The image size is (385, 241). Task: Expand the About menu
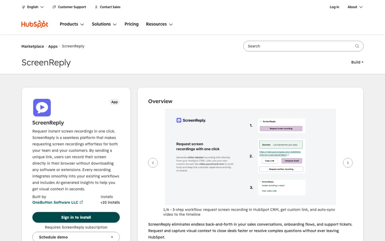click(355, 7)
